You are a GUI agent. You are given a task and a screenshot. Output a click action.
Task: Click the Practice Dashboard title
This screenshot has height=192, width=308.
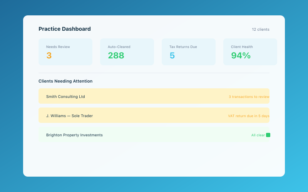(65, 29)
